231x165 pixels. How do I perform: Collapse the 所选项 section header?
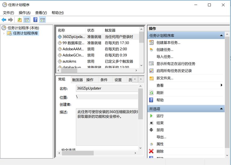(x=222, y=109)
